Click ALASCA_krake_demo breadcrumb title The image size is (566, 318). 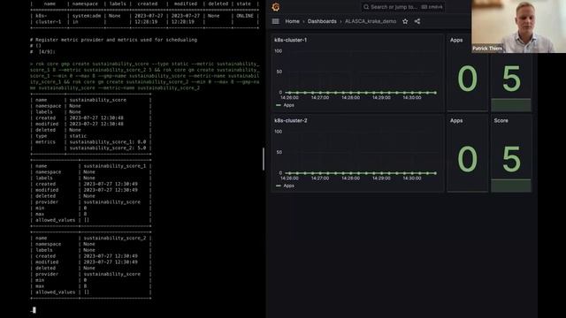tap(371, 21)
